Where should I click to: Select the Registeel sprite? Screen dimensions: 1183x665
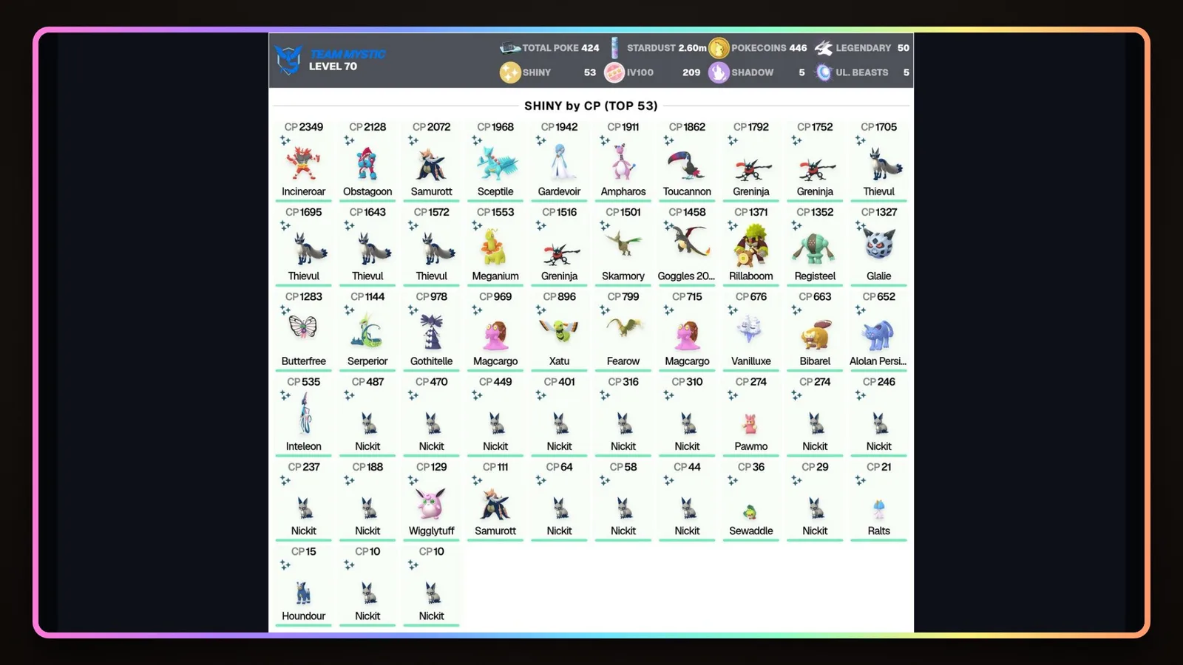pyautogui.click(x=815, y=248)
